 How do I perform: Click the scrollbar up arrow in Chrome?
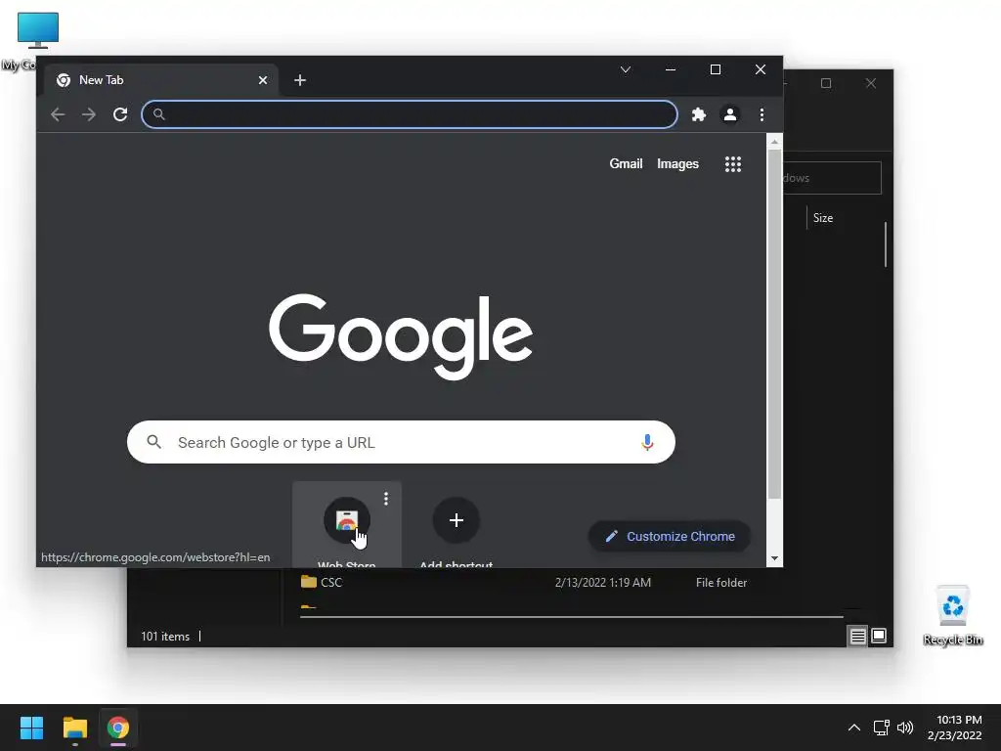point(774,142)
